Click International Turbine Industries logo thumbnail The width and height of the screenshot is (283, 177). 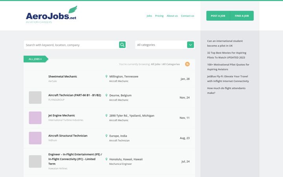35,118
